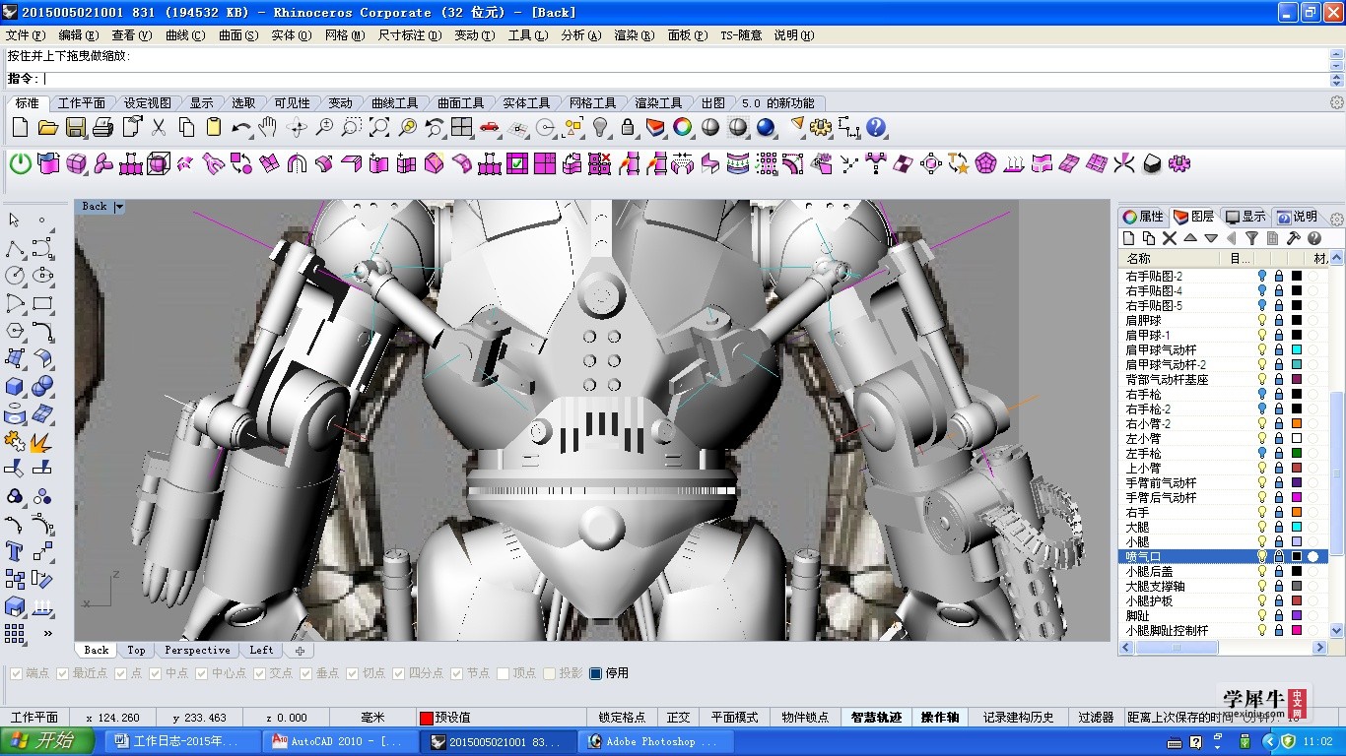The image size is (1346, 756).
Task: Move layer up with the up triangle
Action: click(1190, 238)
